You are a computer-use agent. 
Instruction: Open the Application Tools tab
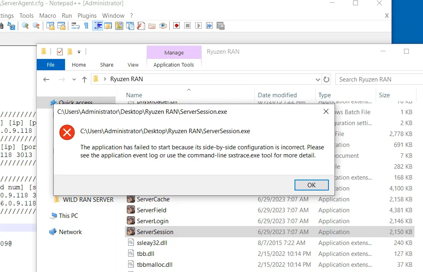(174, 65)
